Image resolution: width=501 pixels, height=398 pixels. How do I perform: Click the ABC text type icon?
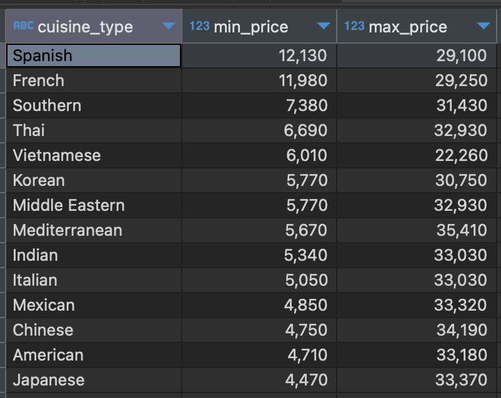[24, 26]
